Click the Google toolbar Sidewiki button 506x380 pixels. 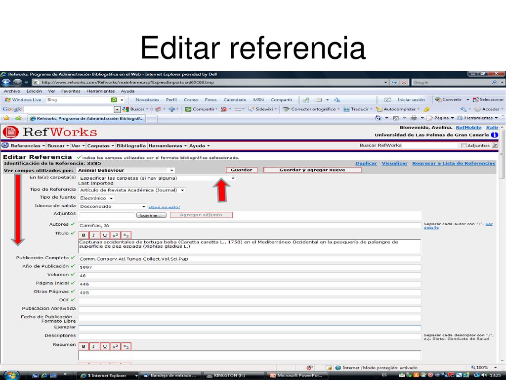tap(262, 109)
